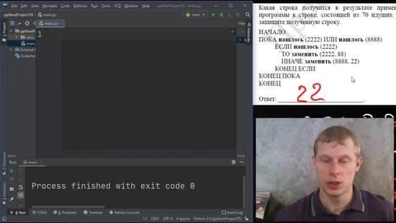The height and width of the screenshot is (223, 396).
Task: Click the 1:1 cursor position indicator
Action: coord(145,219)
